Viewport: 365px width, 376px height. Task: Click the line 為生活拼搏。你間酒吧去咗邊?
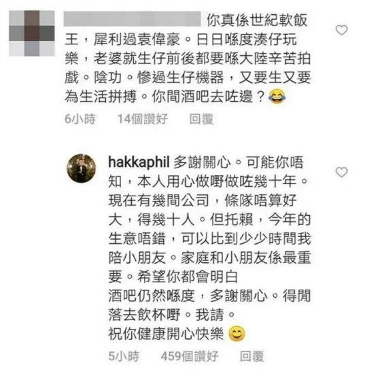(164, 97)
